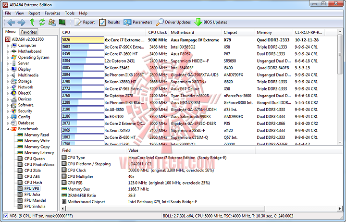The image size is (346, 222).
Task: Select CPU Hash benchmark
Action: [x=33, y=182]
